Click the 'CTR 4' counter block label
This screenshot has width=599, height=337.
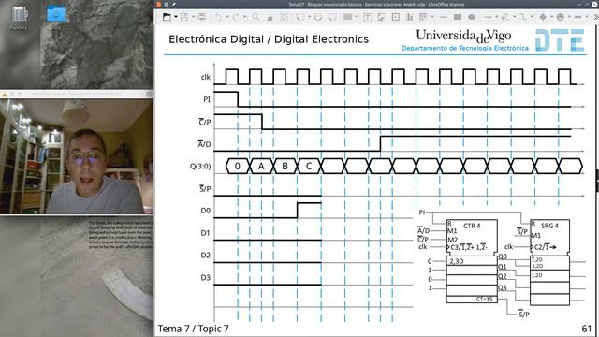(x=472, y=226)
